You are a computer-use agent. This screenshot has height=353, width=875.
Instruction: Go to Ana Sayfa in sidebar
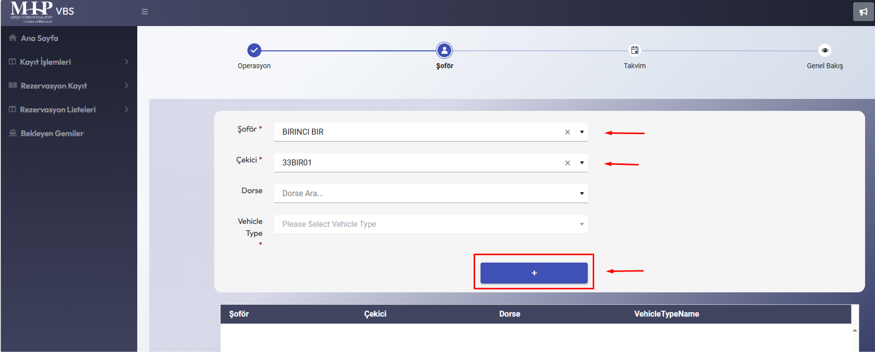(39, 38)
